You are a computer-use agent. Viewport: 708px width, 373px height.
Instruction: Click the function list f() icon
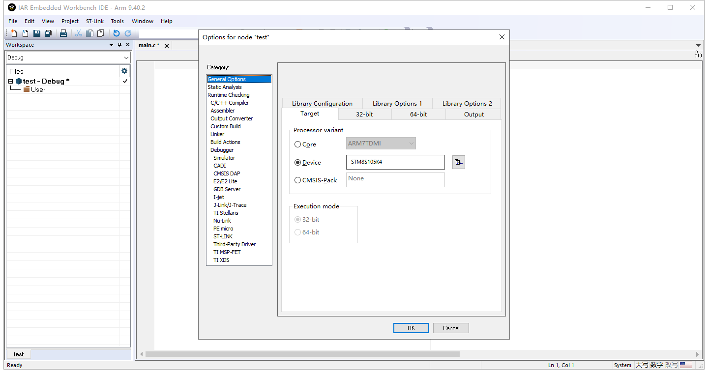coord(698,55)
